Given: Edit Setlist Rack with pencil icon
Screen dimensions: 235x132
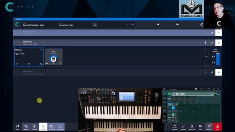Looking at the screenshot, I should 212,73.
